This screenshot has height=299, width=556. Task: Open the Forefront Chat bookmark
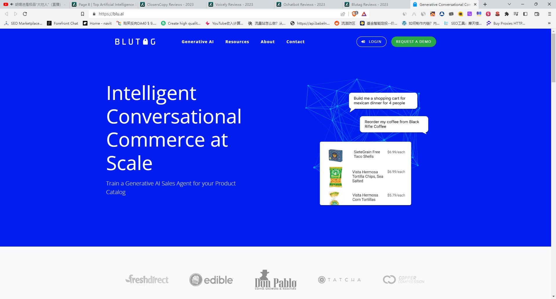[63, 23]
